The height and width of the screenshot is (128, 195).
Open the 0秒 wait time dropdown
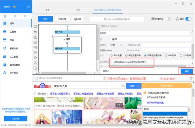click(x=117, y=45)
